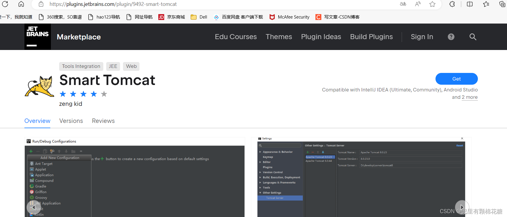Open the 写文章-CSDN博客 bookmark
This screenshot has width=507, height=217.
[x=338, y=17]
